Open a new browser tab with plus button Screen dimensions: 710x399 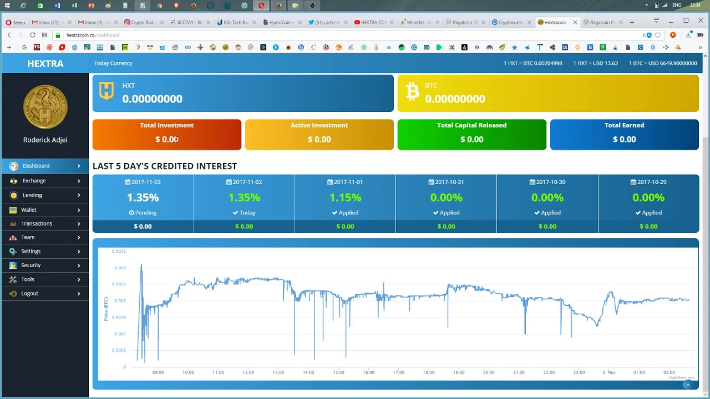click(632, 23)
